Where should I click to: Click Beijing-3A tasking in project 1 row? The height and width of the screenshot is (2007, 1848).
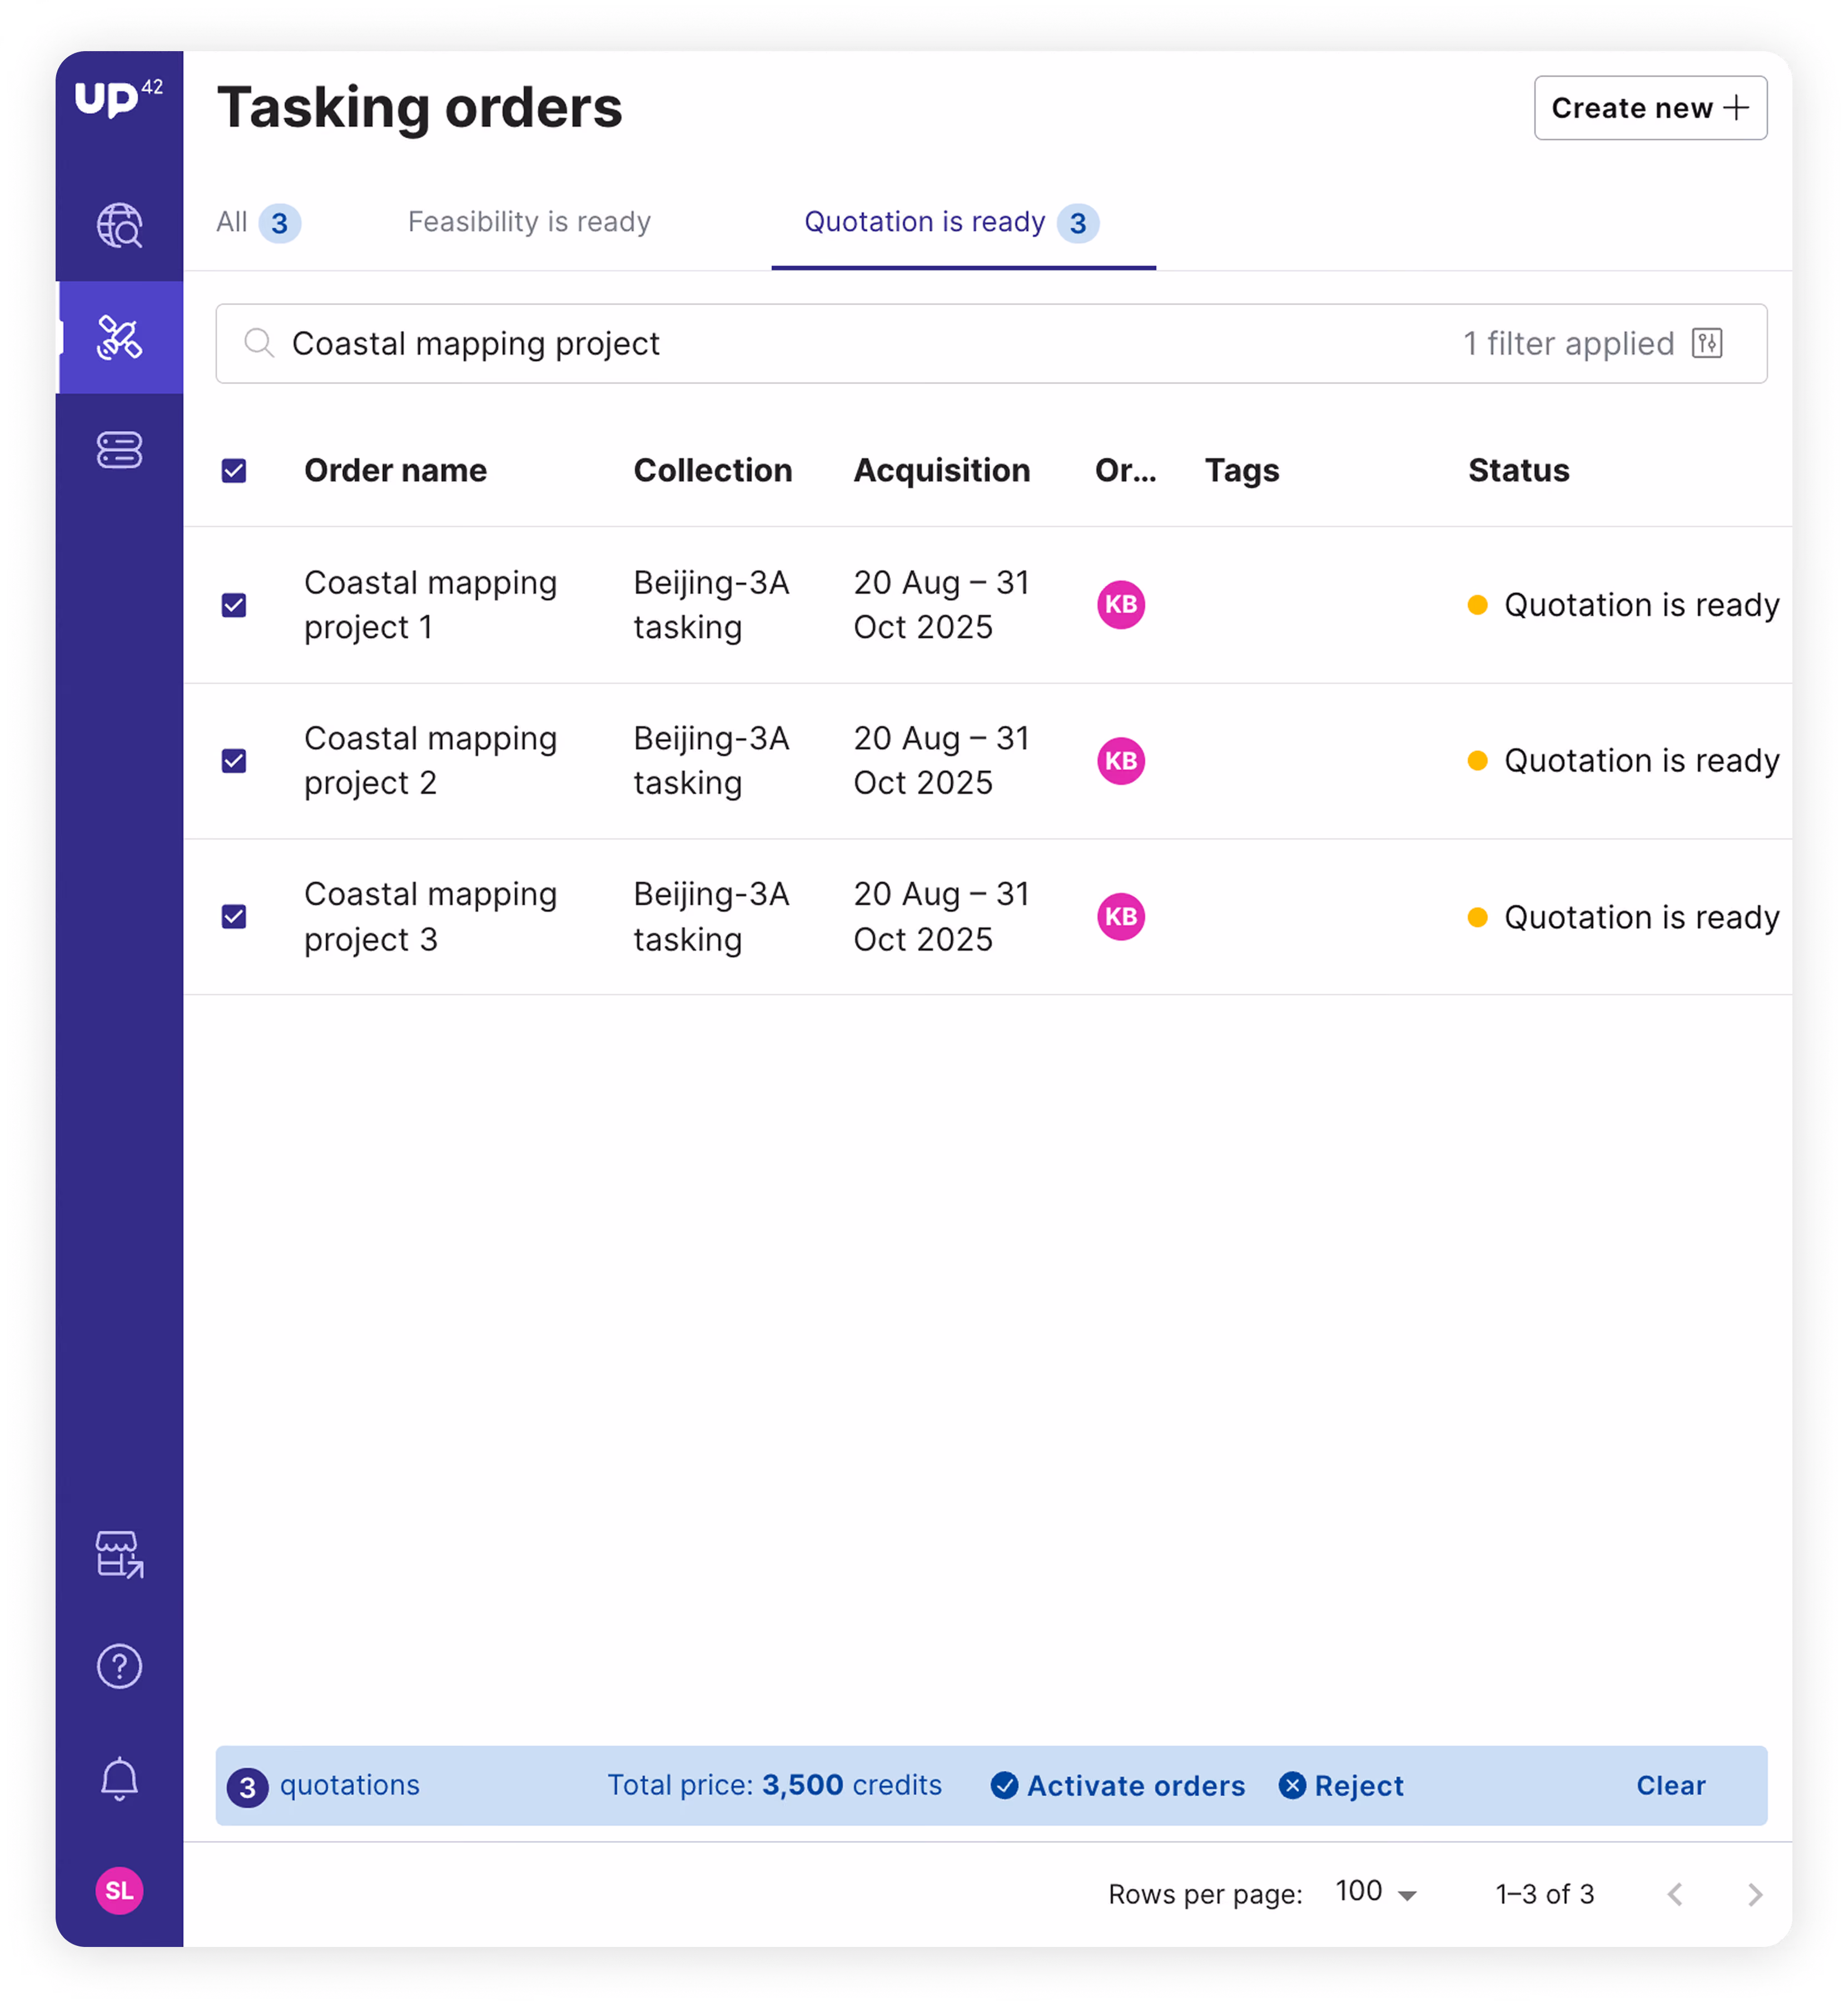712,605
